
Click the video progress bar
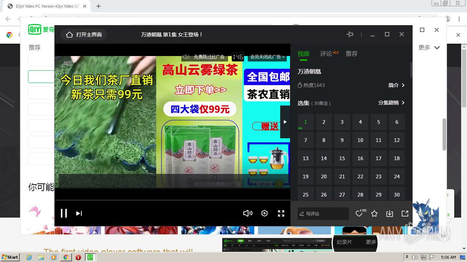(172, 200)
